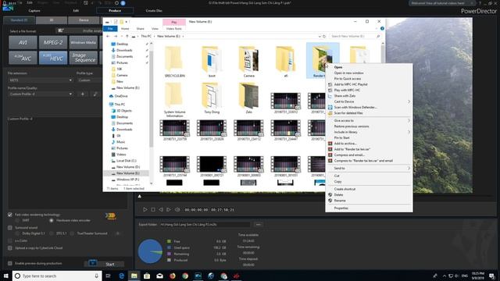This screenshot has width=500, height=281.
Task: Select the SVRT radio option
Action: (x=17, y=220)
